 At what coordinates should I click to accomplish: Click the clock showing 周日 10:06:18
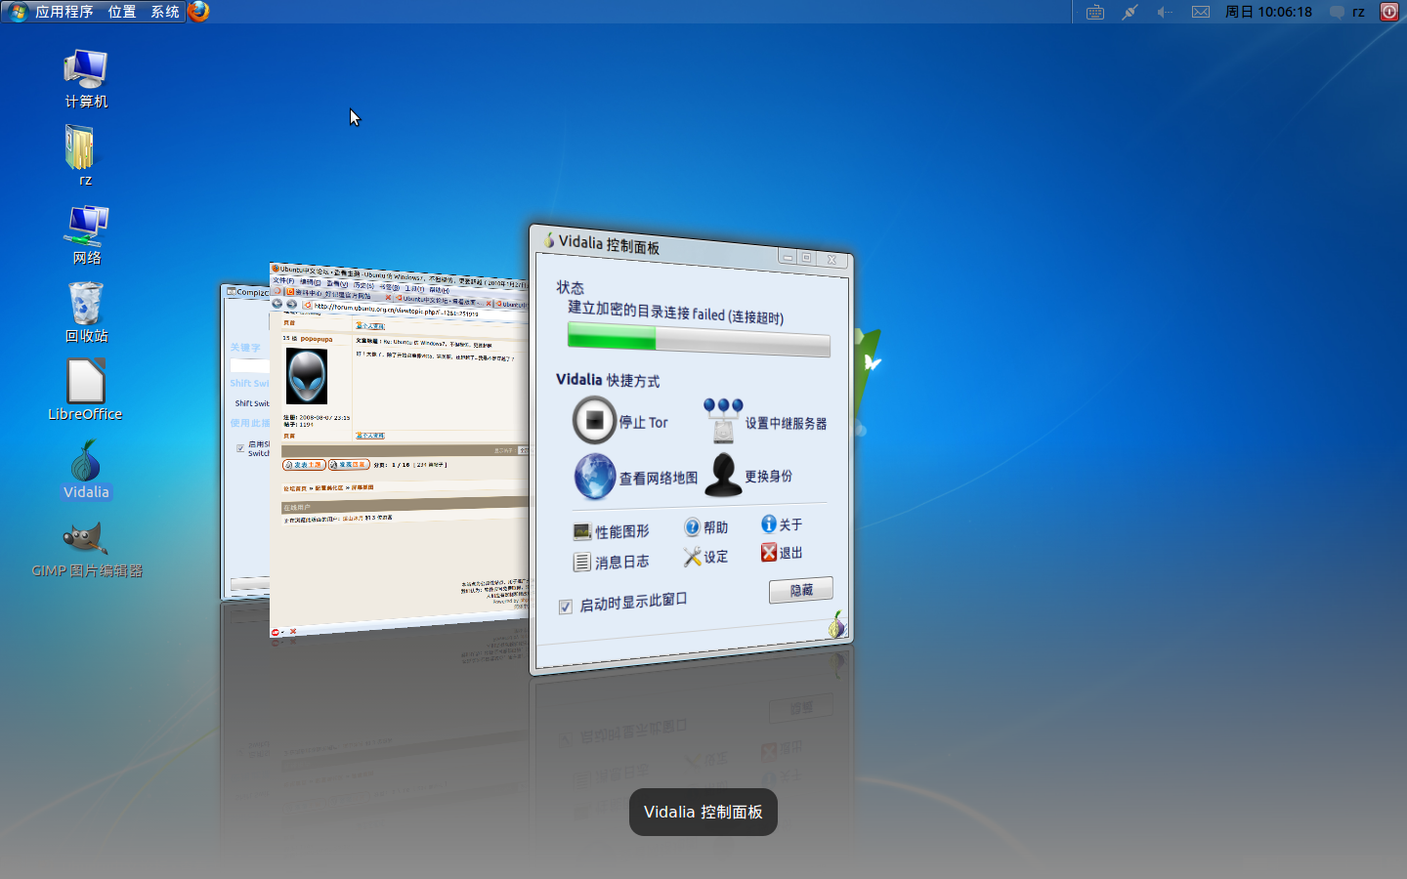click(1268, 12)
